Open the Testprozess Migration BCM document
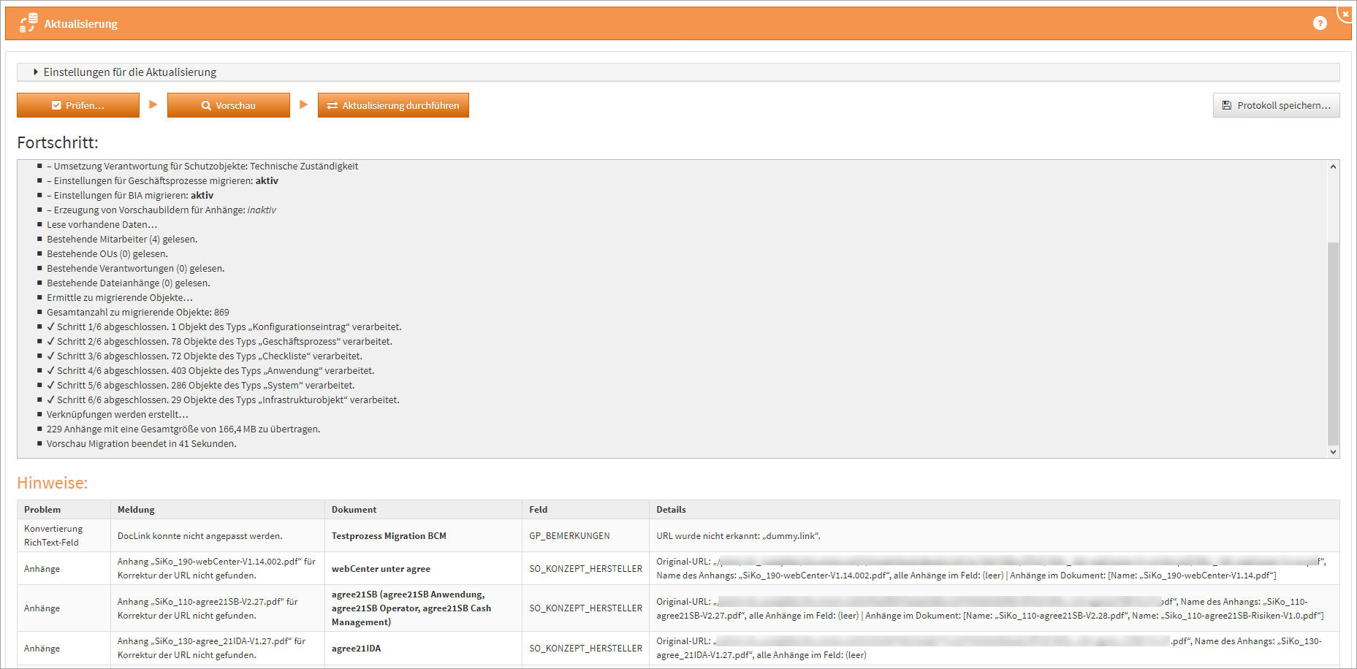The image size is (1357, 669). 389,536
